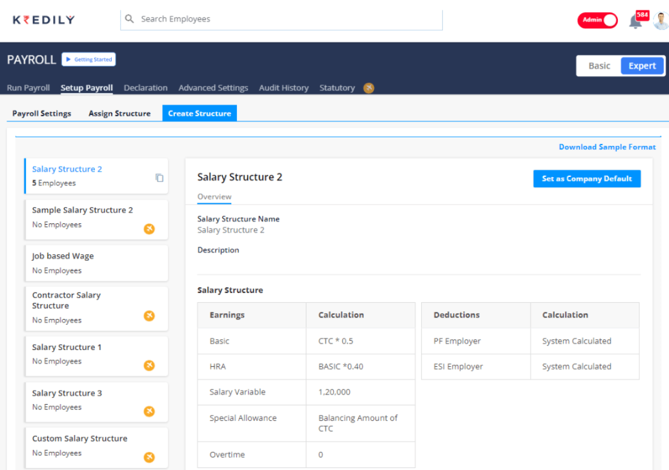The width and height of the screenshot is (669, 470).
Task: Click the orange badge on Sample Salary Structure 2
Action: point(149,229)
